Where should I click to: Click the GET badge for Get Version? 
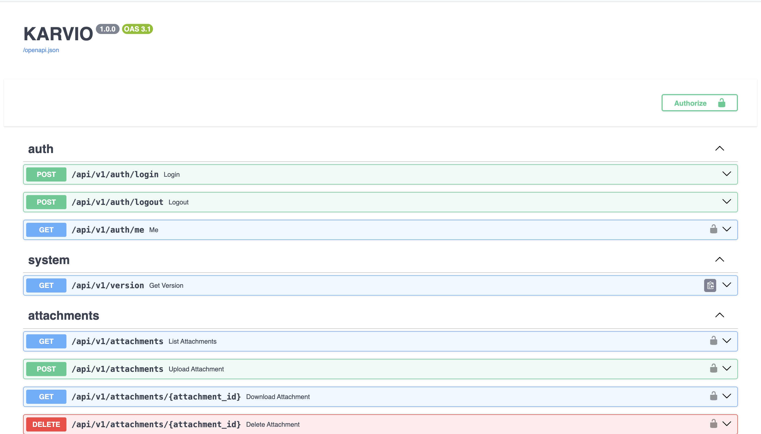(x=46, y=285)
